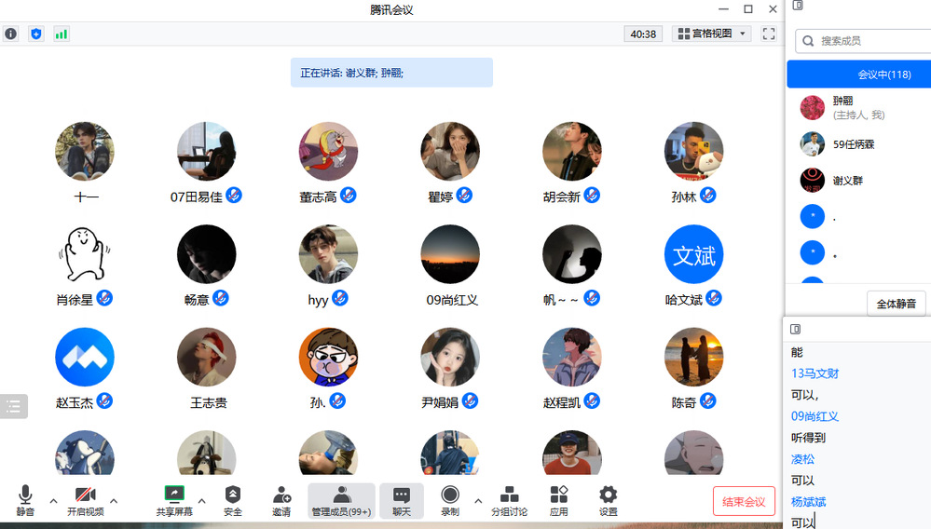The height and width of the screenshot is (529, 931).
Task: Open breakout rooms (分组讨论)
Action: coord(510,501)
